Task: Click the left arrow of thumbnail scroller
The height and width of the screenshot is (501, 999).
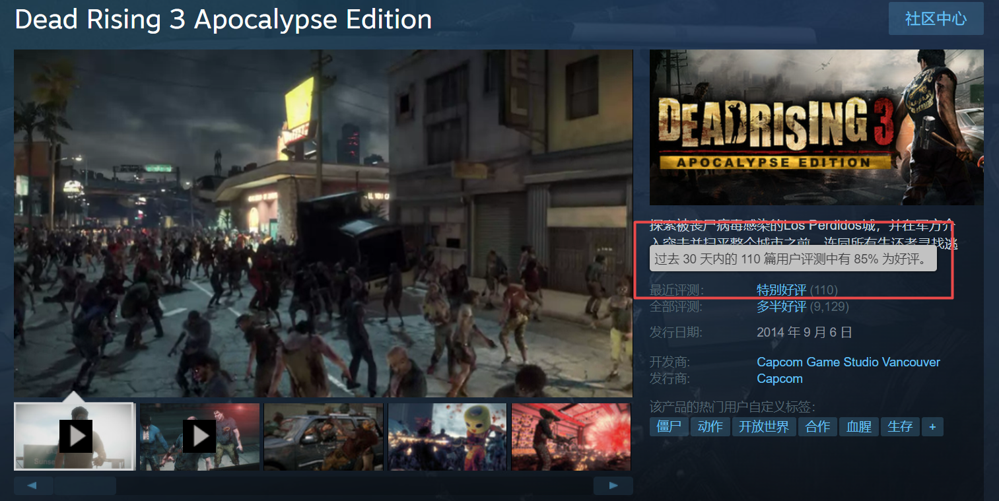Action: [x=33, y=486]
